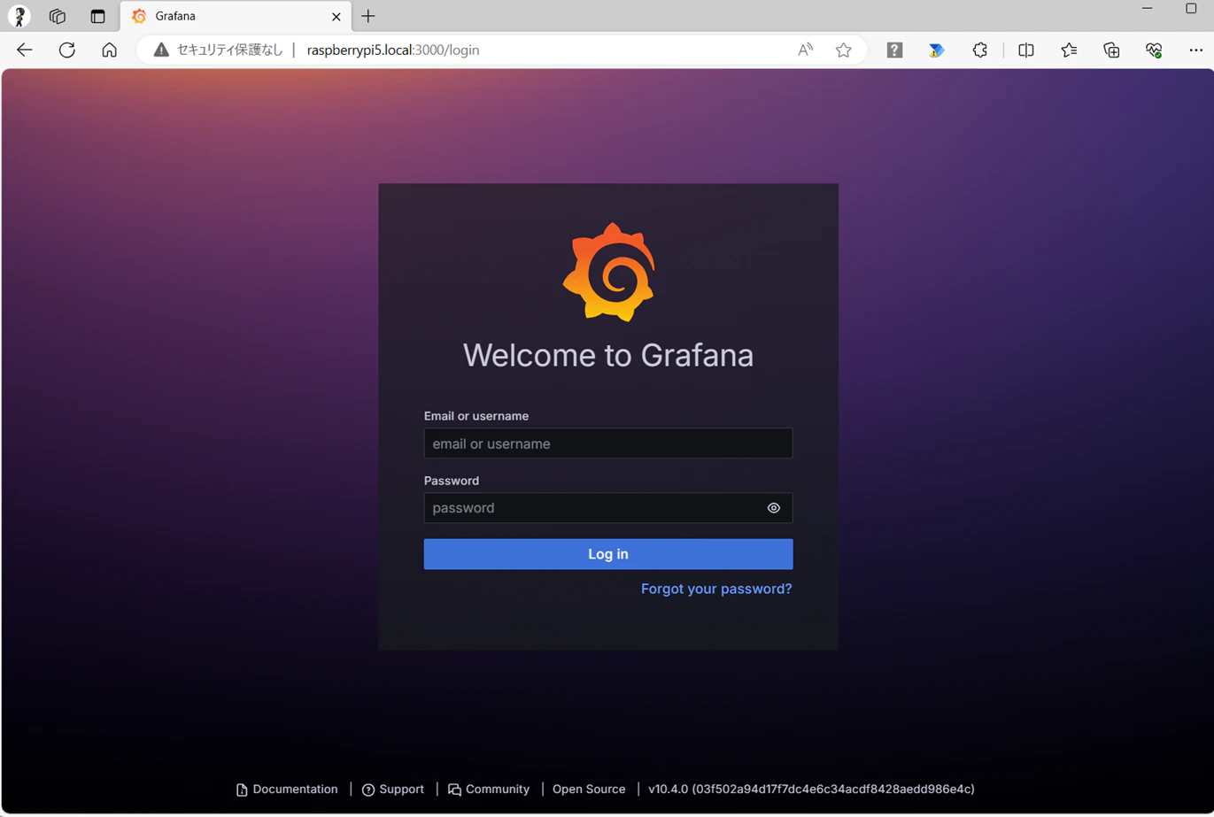Click the Documentation file icon in footer
The image size is (1214, 817).
(242, 790)
